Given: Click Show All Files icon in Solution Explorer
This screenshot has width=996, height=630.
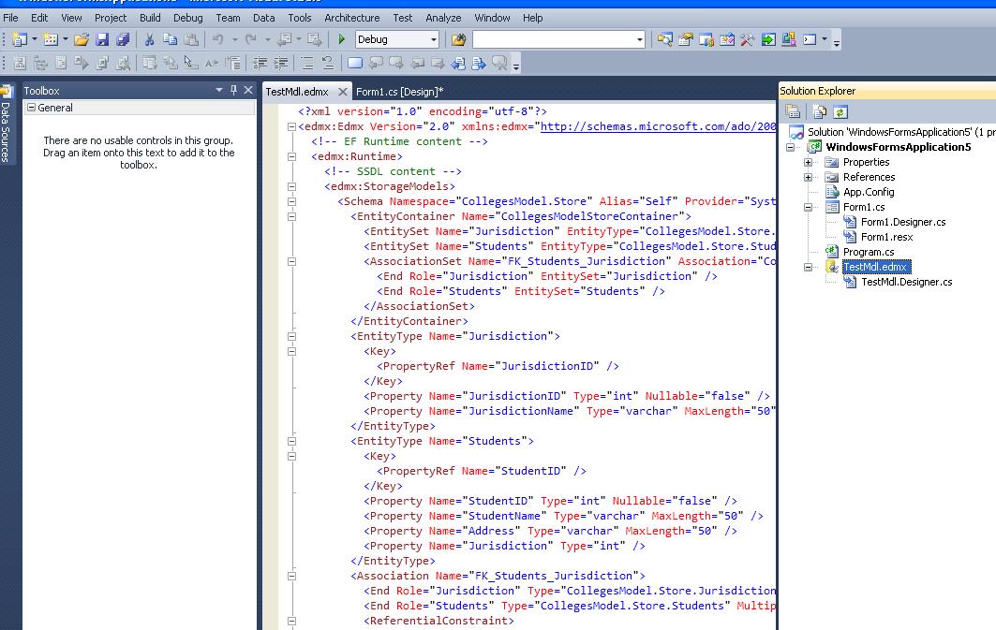Looking at the screenshot, I should point(820,112).
